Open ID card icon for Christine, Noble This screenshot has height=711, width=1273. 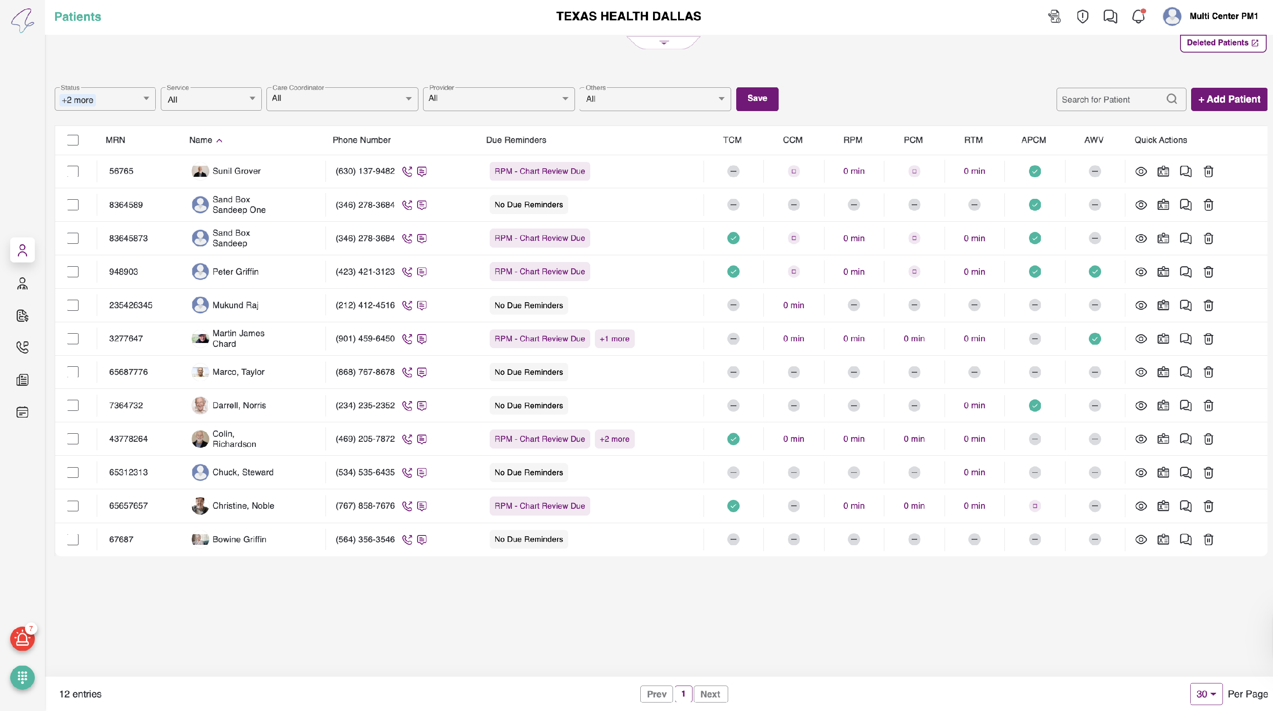point(1163,506)
